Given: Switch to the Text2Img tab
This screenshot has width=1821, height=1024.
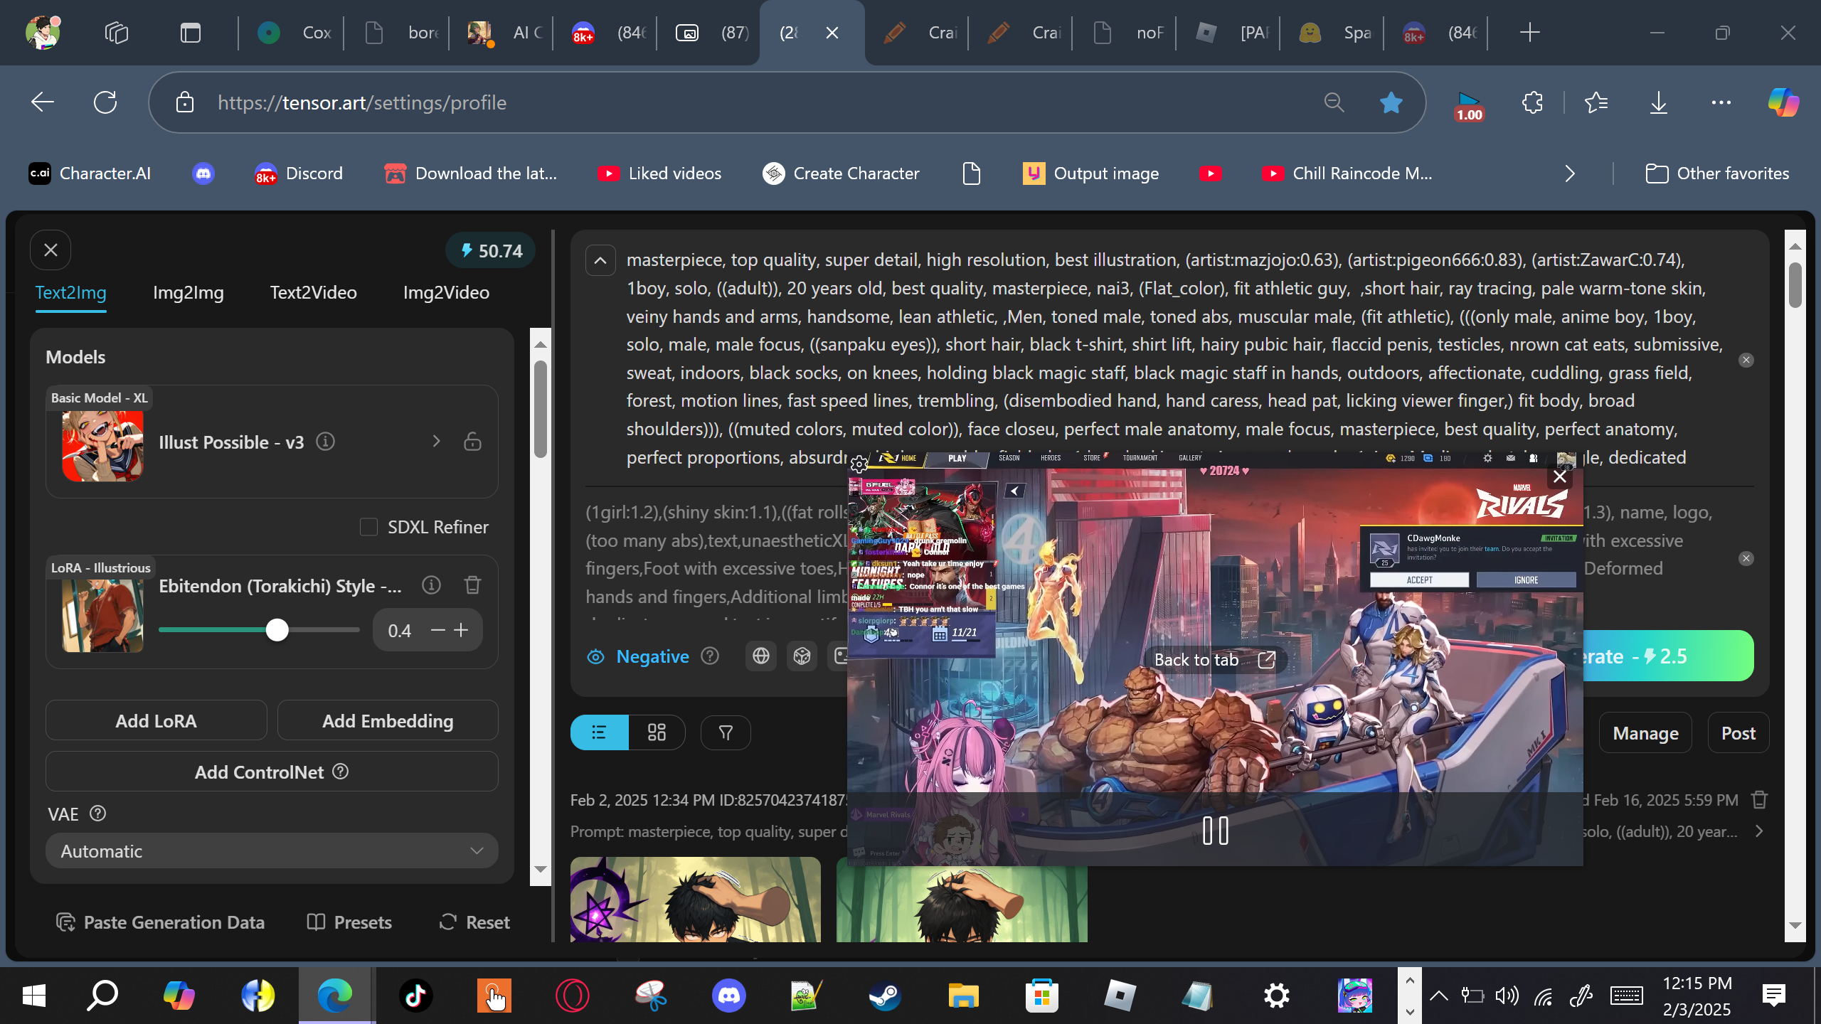Looking at the screenshot, I should pyautogui.click(x=70, y=292).
